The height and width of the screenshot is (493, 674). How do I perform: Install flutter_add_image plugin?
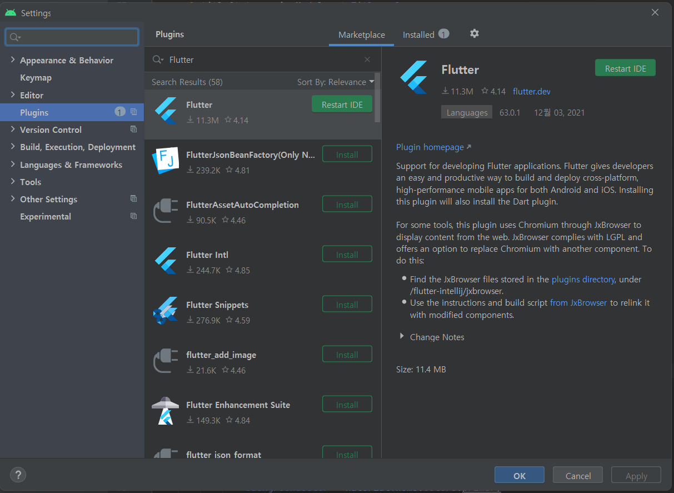(347, 355)
